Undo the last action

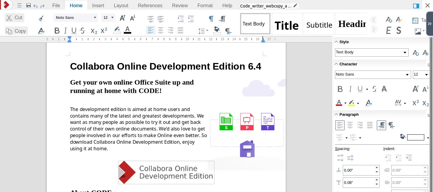coord(35,6)
